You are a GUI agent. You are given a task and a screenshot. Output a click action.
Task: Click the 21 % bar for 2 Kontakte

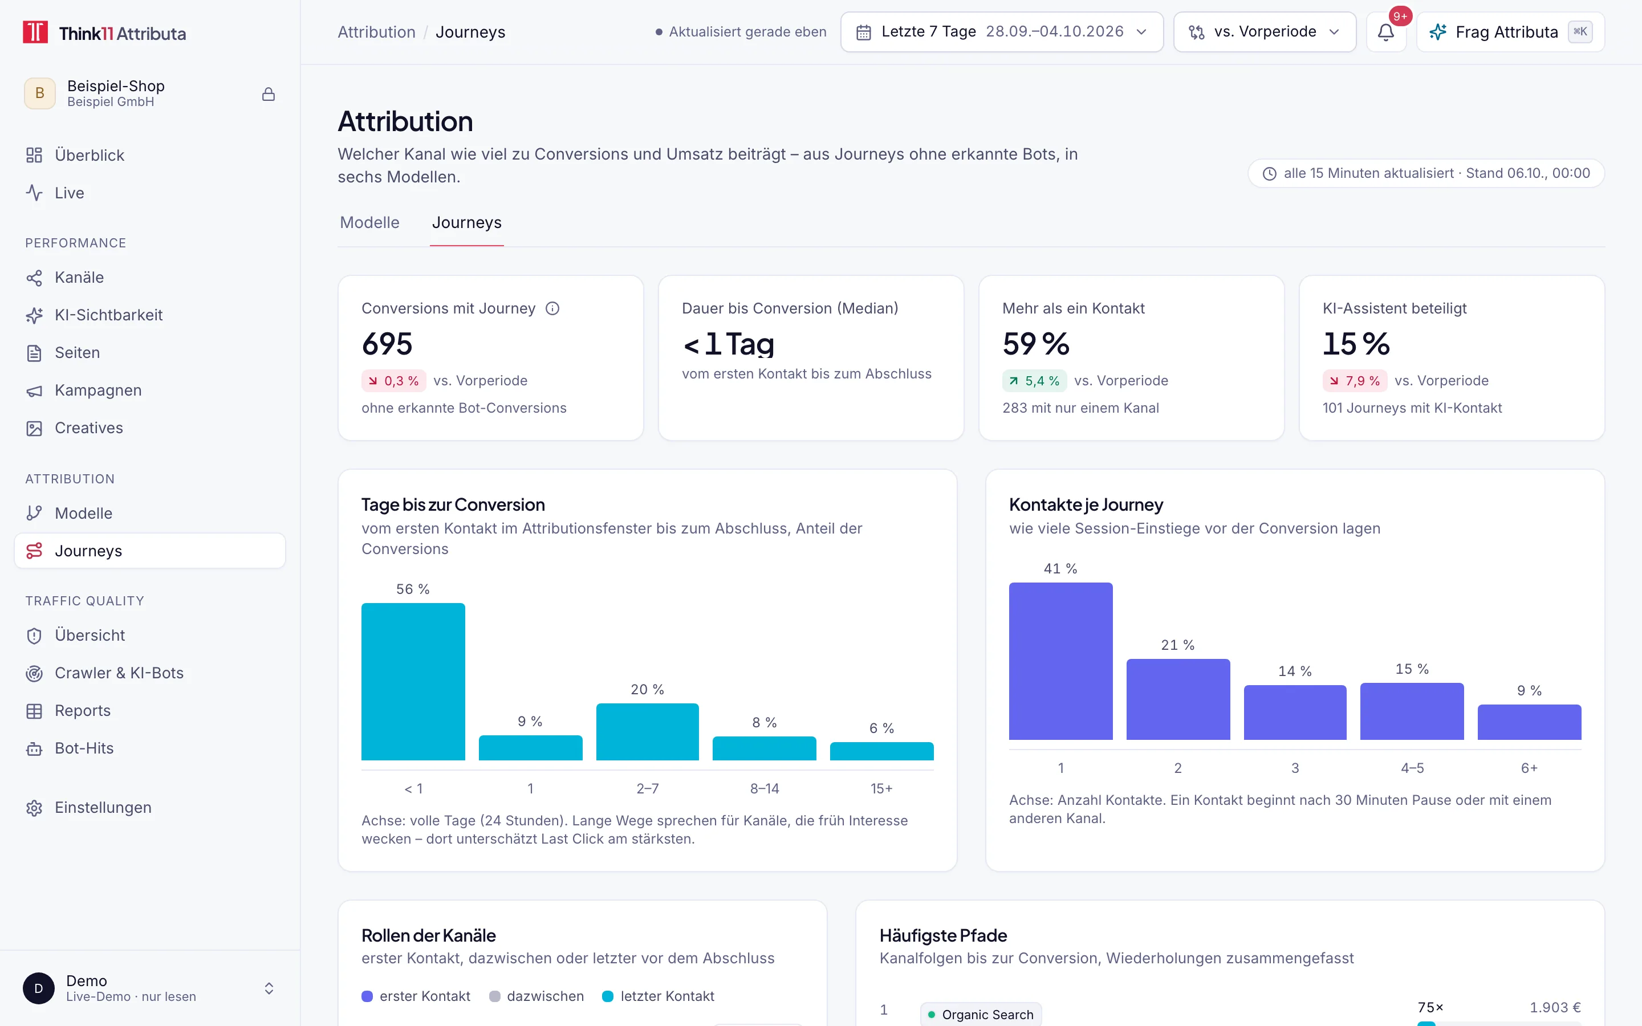[1178, 699]
